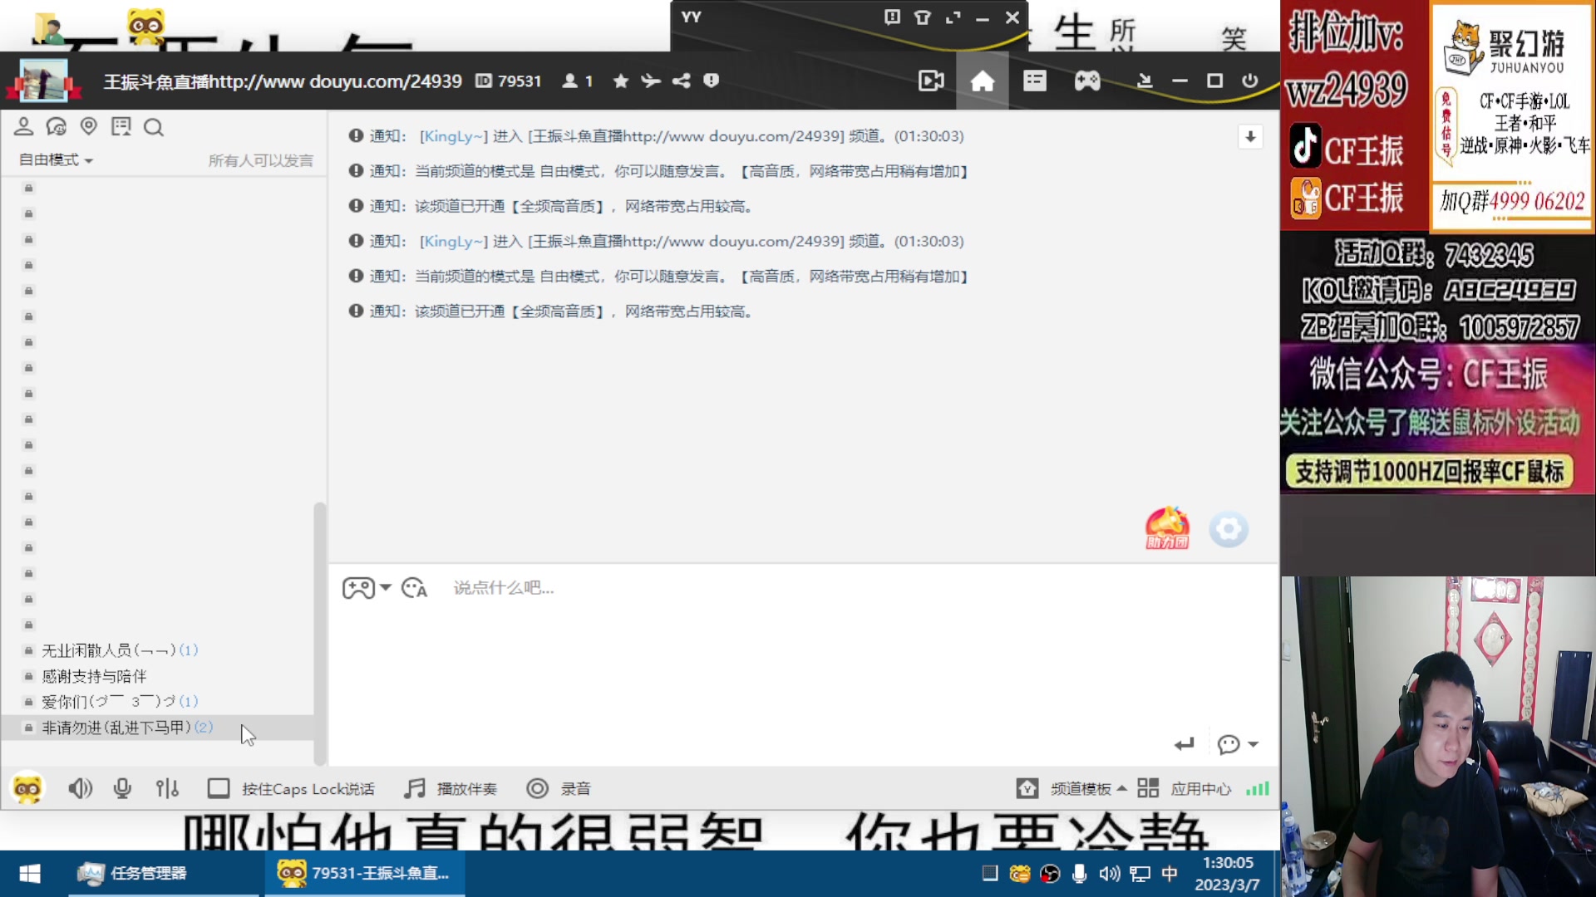The height and width of the screenshot is (897, 1596).
Task: Open 应用中心 application center
Action: [x=1185, y=788]
